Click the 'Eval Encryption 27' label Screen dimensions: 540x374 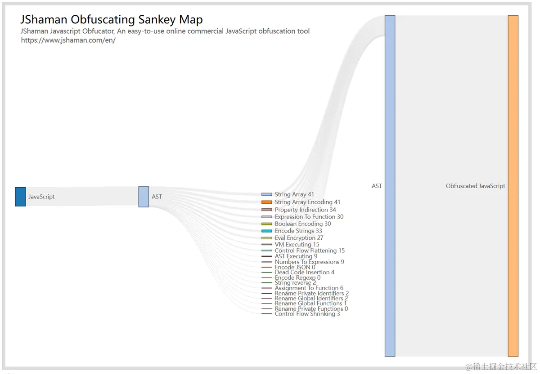299,238
